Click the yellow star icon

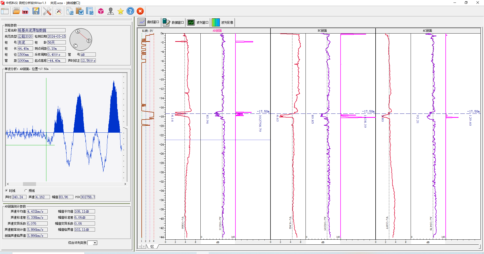pyautogui.click(x=120, y=11)
